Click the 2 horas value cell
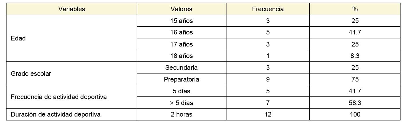Viewport: 407px width, 122px height. point(181,114)
